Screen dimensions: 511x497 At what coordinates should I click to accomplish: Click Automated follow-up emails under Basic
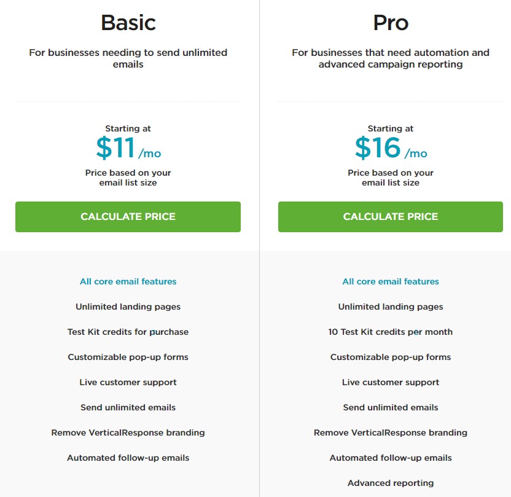(128, 458)
